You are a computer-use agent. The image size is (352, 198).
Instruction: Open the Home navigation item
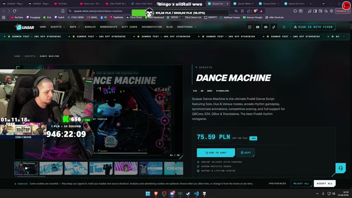click(x=43, y=27)
